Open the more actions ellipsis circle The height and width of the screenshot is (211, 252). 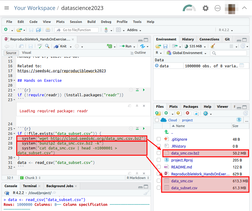(217, 8)
